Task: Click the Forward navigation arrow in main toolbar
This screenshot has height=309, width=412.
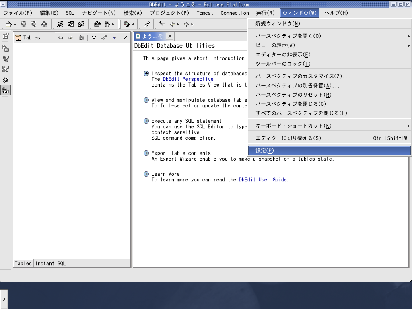Action: (x=186, y=24)
